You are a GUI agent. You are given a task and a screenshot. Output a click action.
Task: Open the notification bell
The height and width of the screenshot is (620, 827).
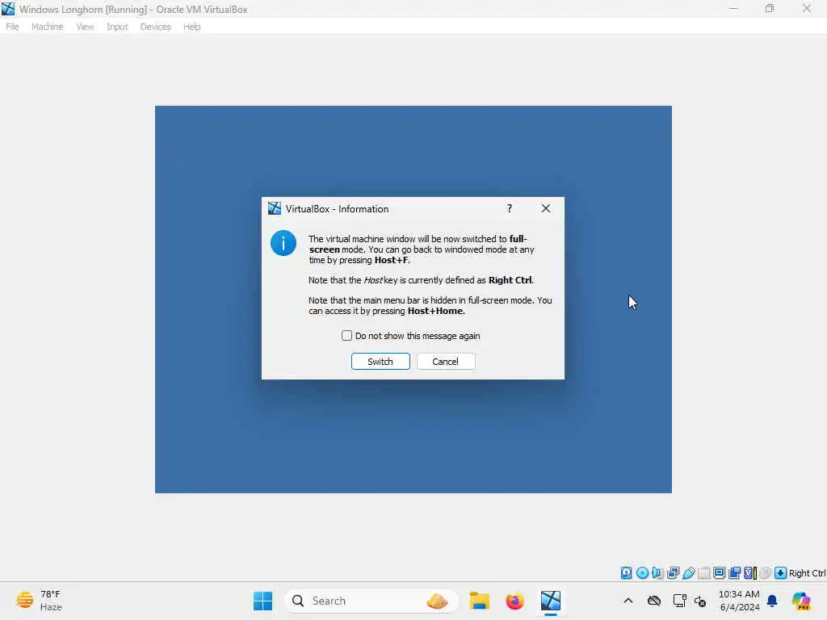[772, 601]
